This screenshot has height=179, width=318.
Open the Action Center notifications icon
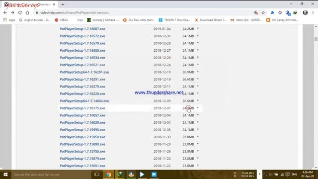pyautogui.click(x=287, y=175)
